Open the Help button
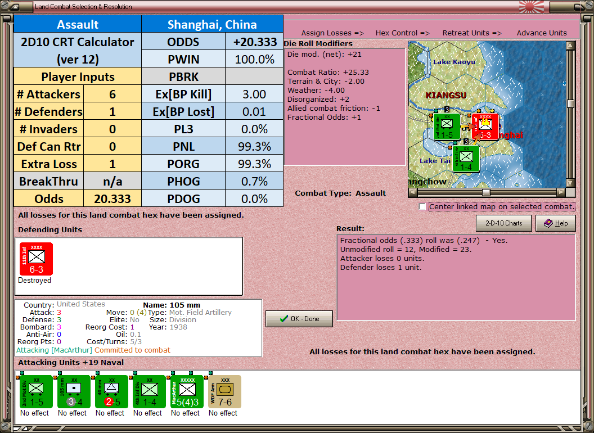 point(556,223)
